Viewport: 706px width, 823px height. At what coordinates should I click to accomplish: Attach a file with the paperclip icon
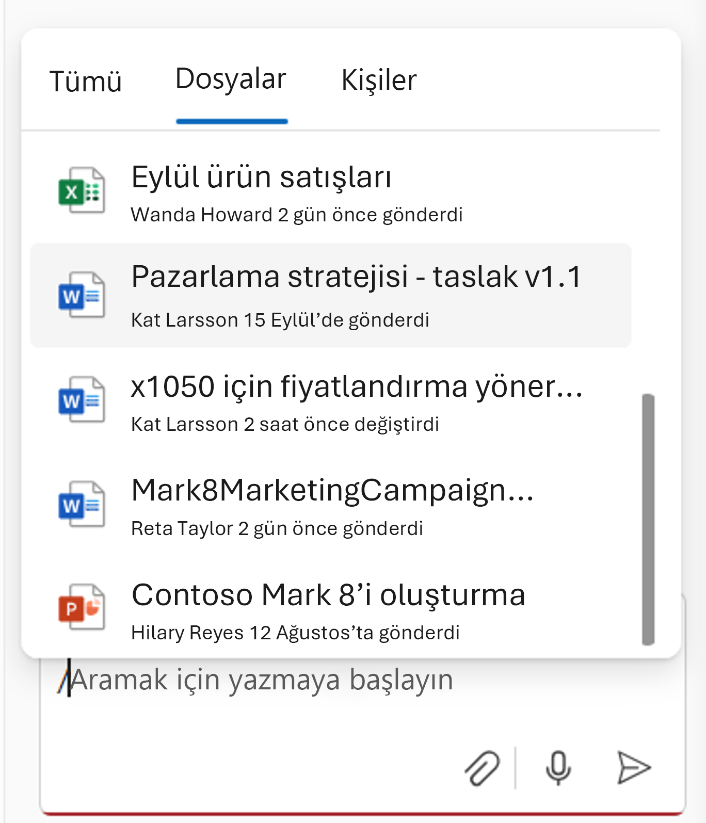[x=482, y=768]
